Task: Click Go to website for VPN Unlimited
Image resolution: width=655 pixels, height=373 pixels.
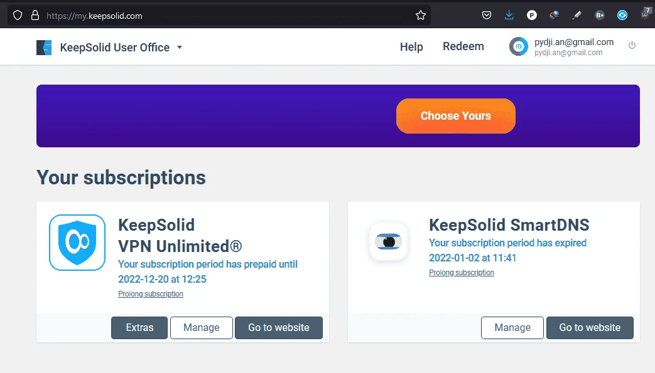Action: click(x=279, y=327)
